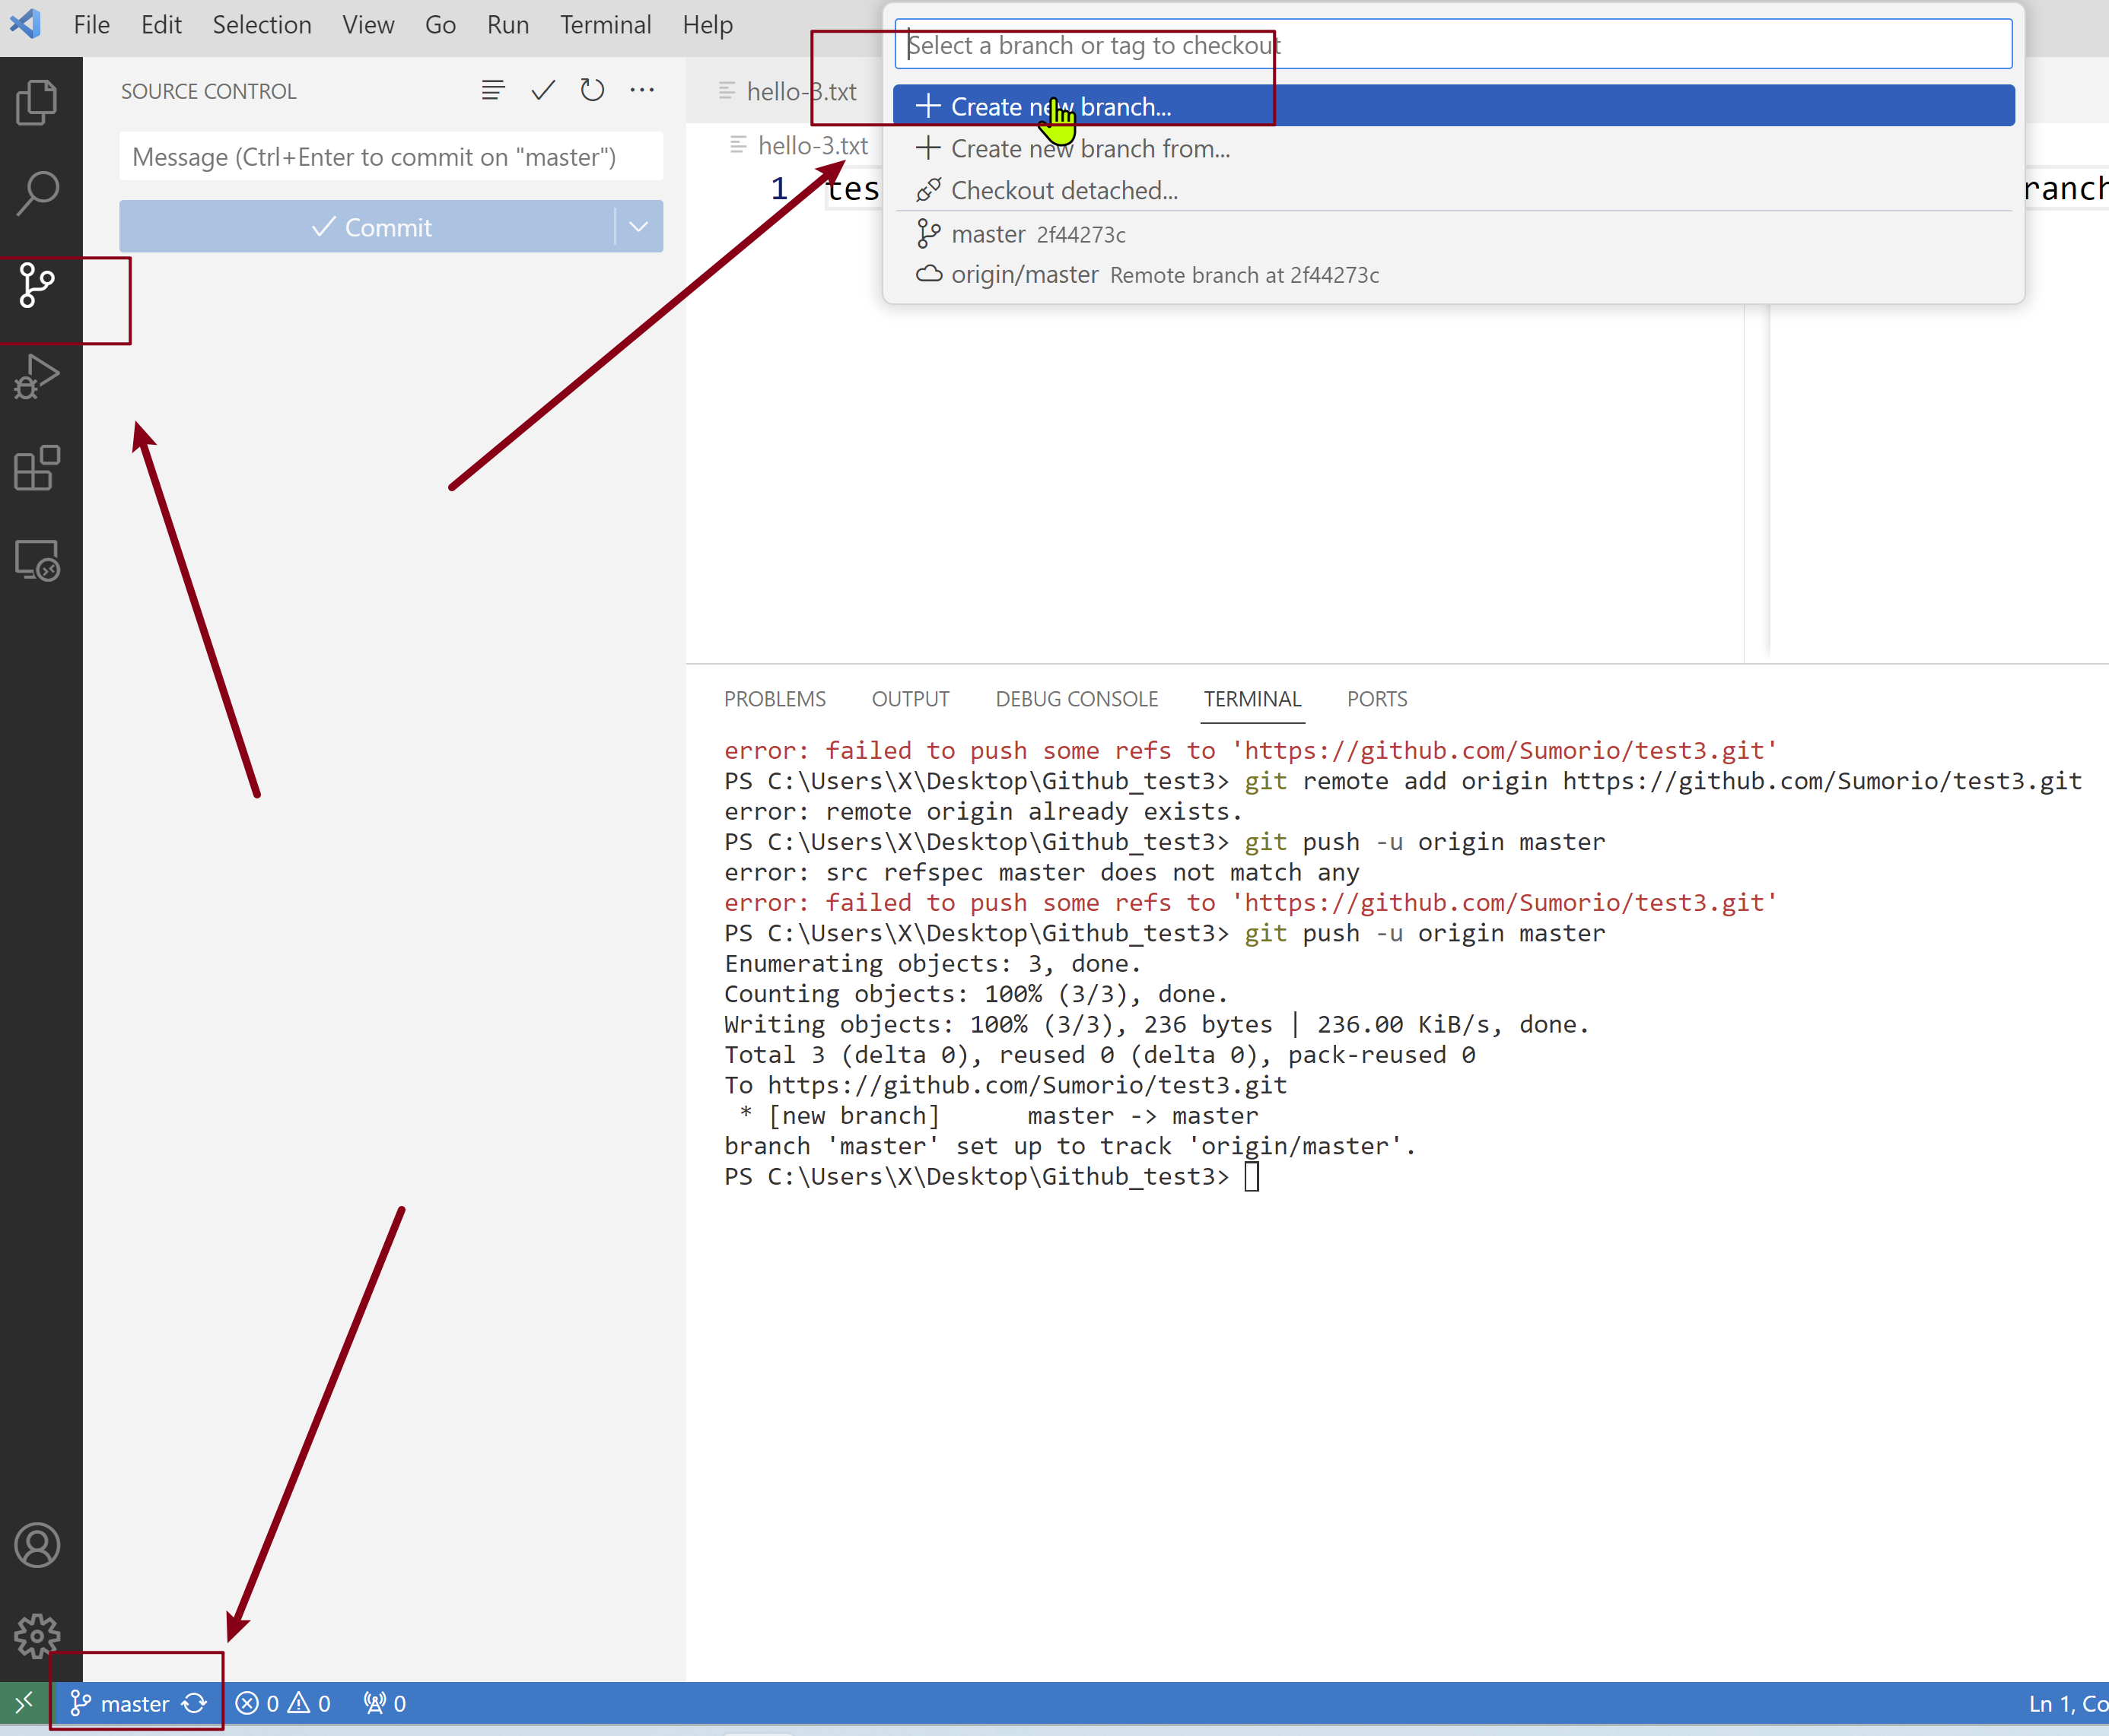Viewport: 2109px width, 1736px height.
Task: Open the Source Control more actions ellipsis
Action: [x=642, y=91]
